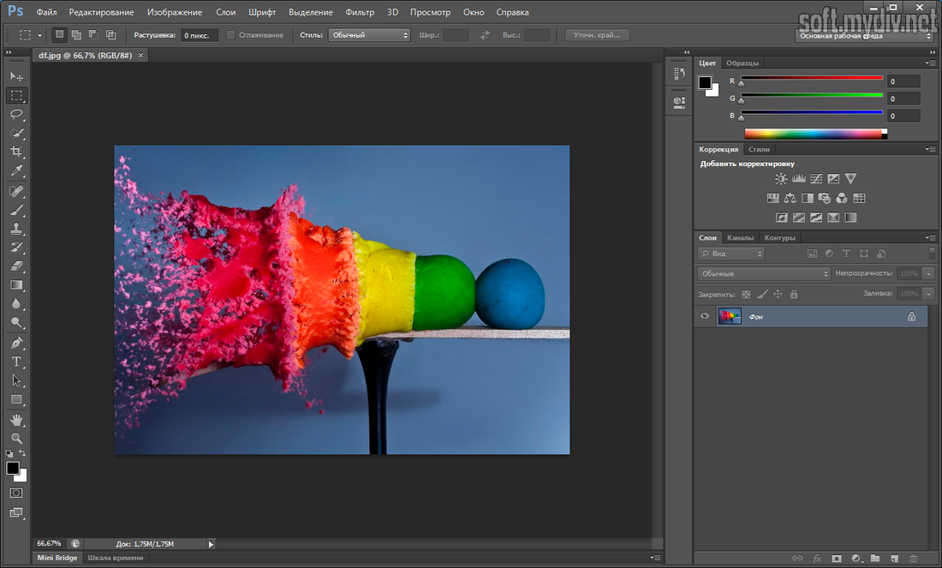Switch to the Каналы tab
The height and width of the screenshot is (568, 942).
[x=740, y=237]
